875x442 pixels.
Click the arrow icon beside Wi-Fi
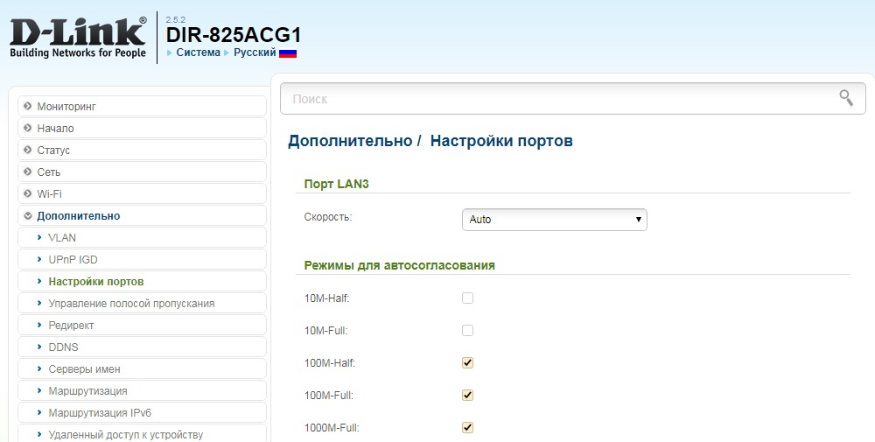[x=28, y=193]
